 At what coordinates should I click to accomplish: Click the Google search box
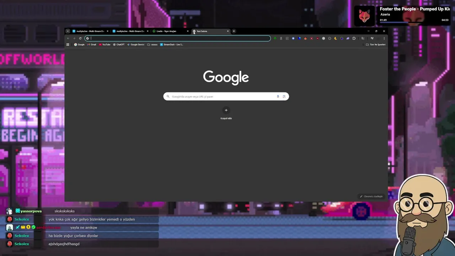[x=226, y=96]
